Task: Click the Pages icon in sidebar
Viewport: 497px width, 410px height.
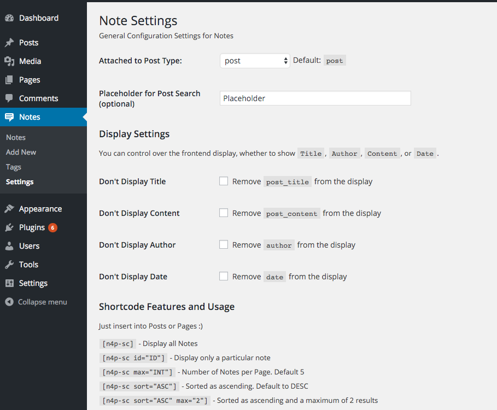Action: click(x=9, y=79)
